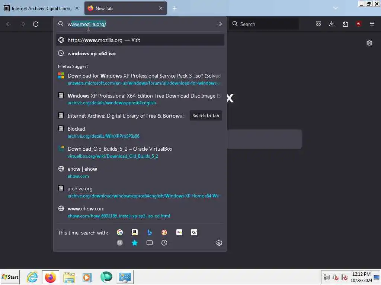Image resolution: width=381 pixels, height=285 pixels.
Task: Open the 'ehow | ehow' suggestion
Action: click(140, 172)
